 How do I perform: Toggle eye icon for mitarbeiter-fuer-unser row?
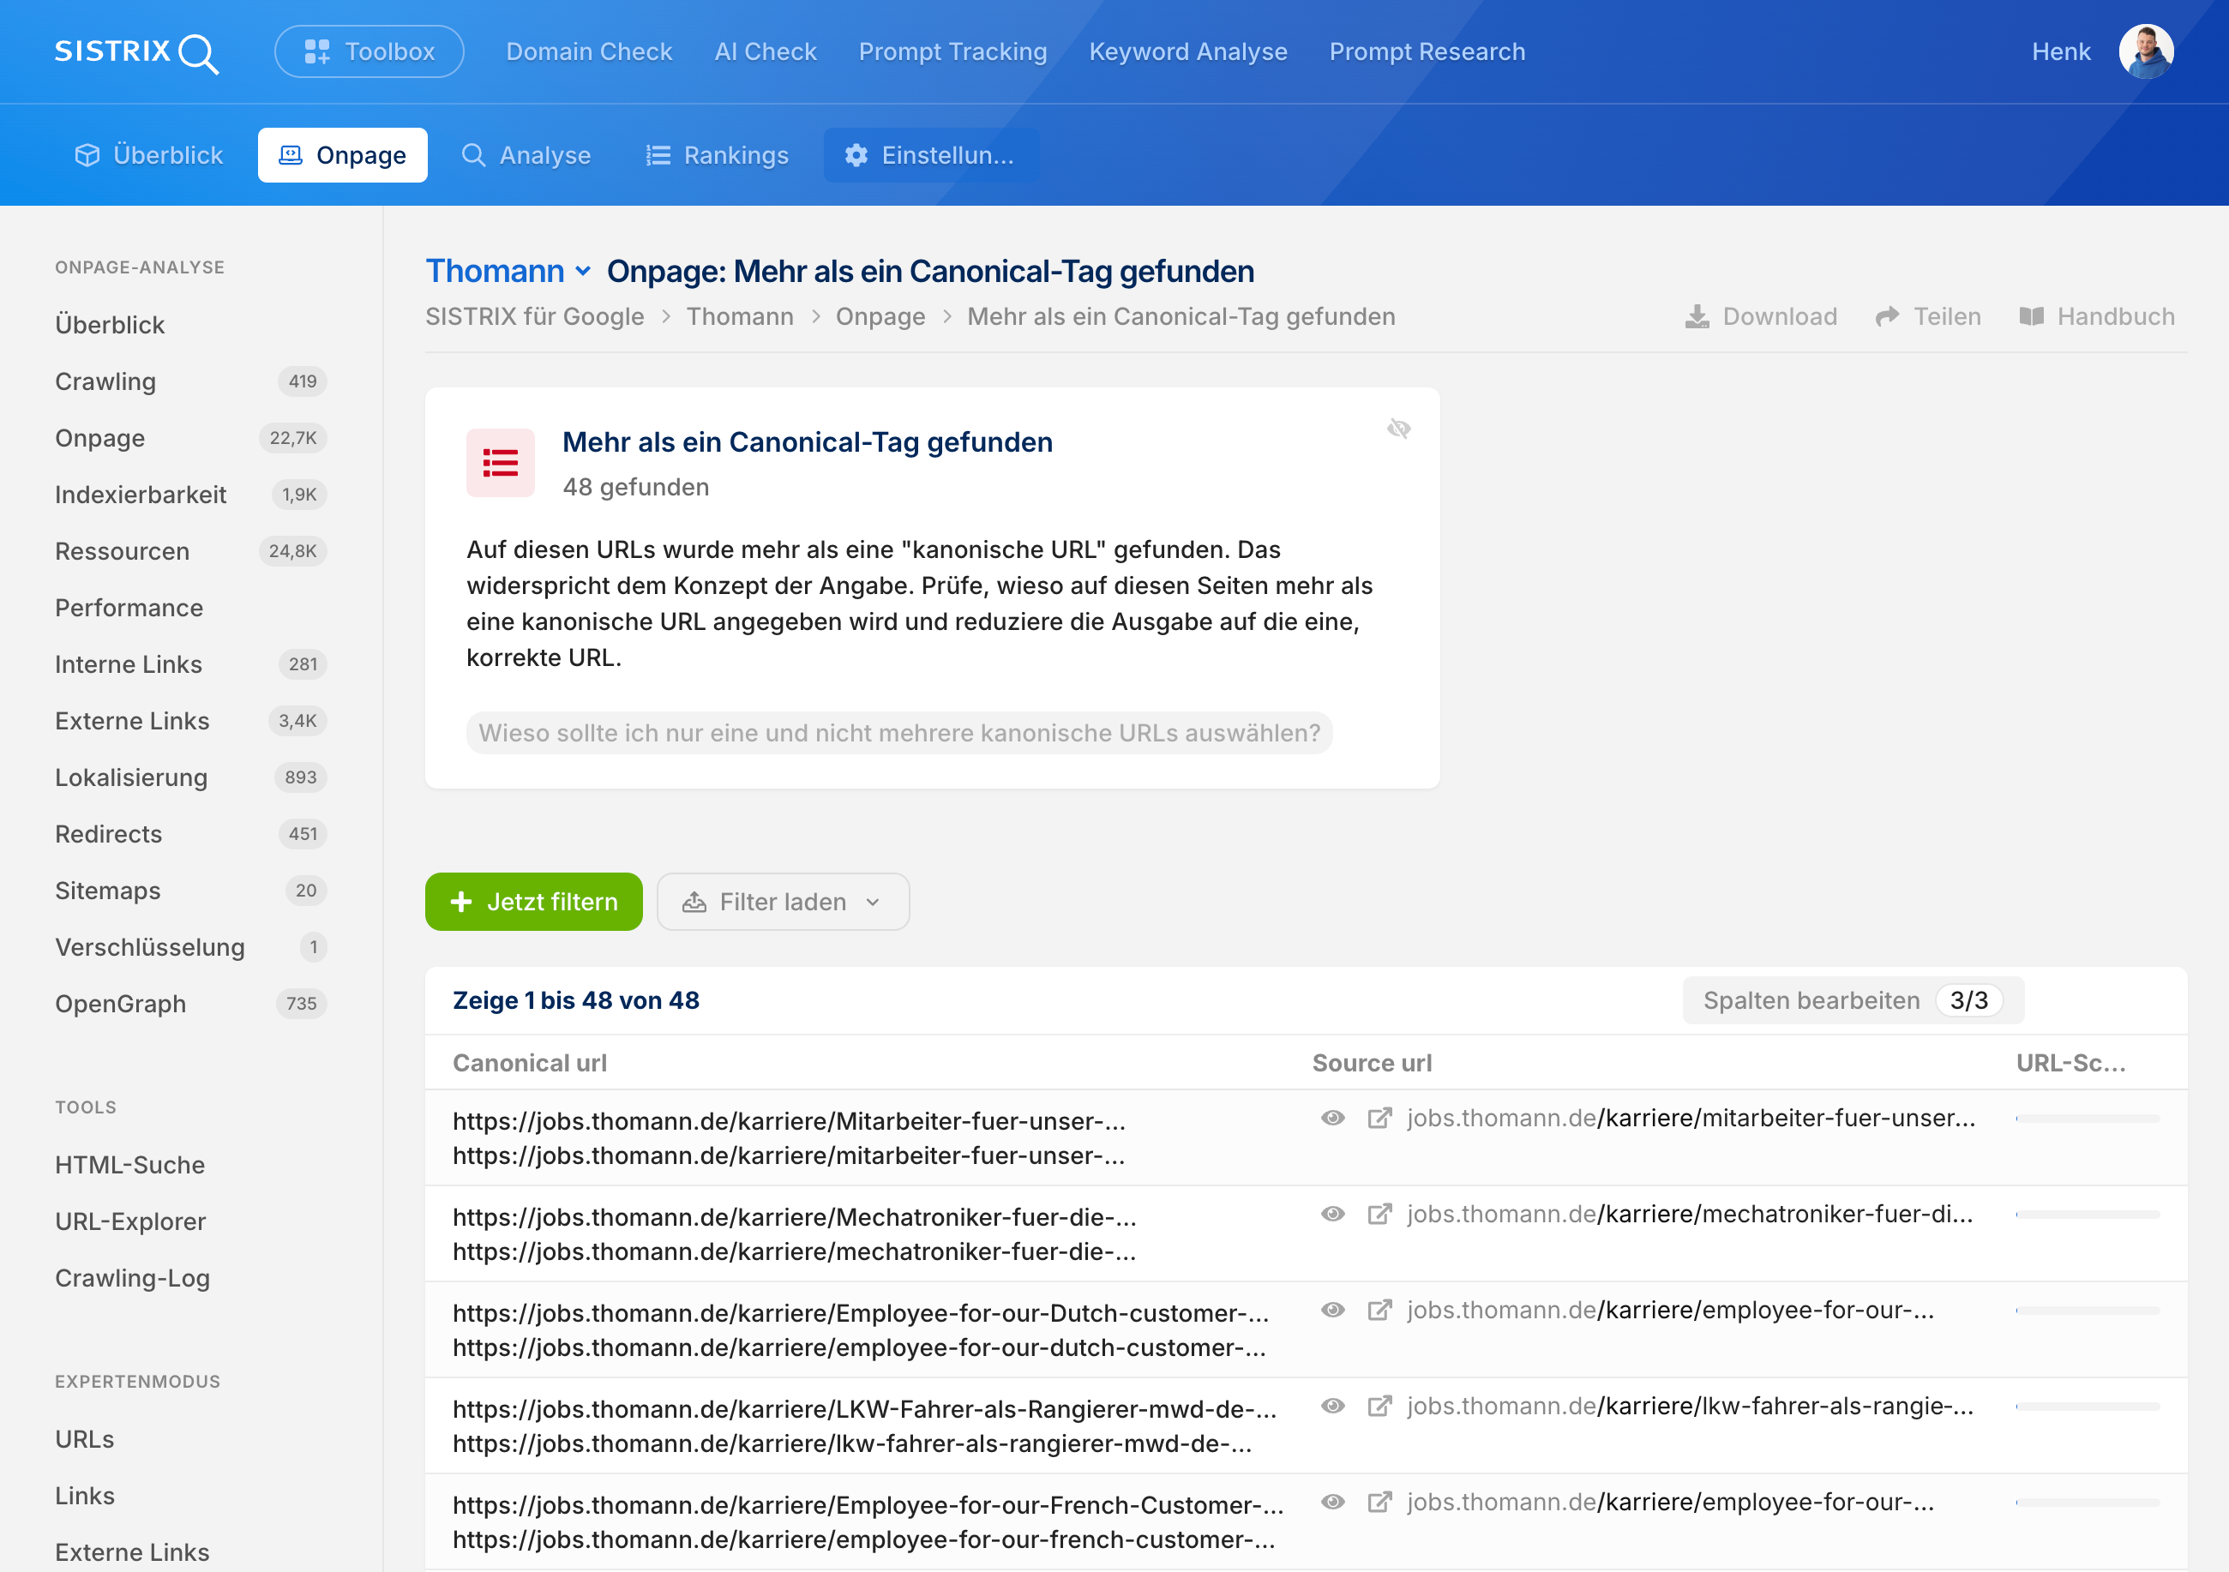tap(1332, 1118)
